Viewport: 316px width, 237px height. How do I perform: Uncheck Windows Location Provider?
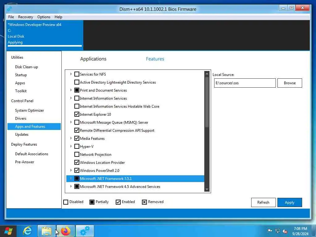coord(77,162)
